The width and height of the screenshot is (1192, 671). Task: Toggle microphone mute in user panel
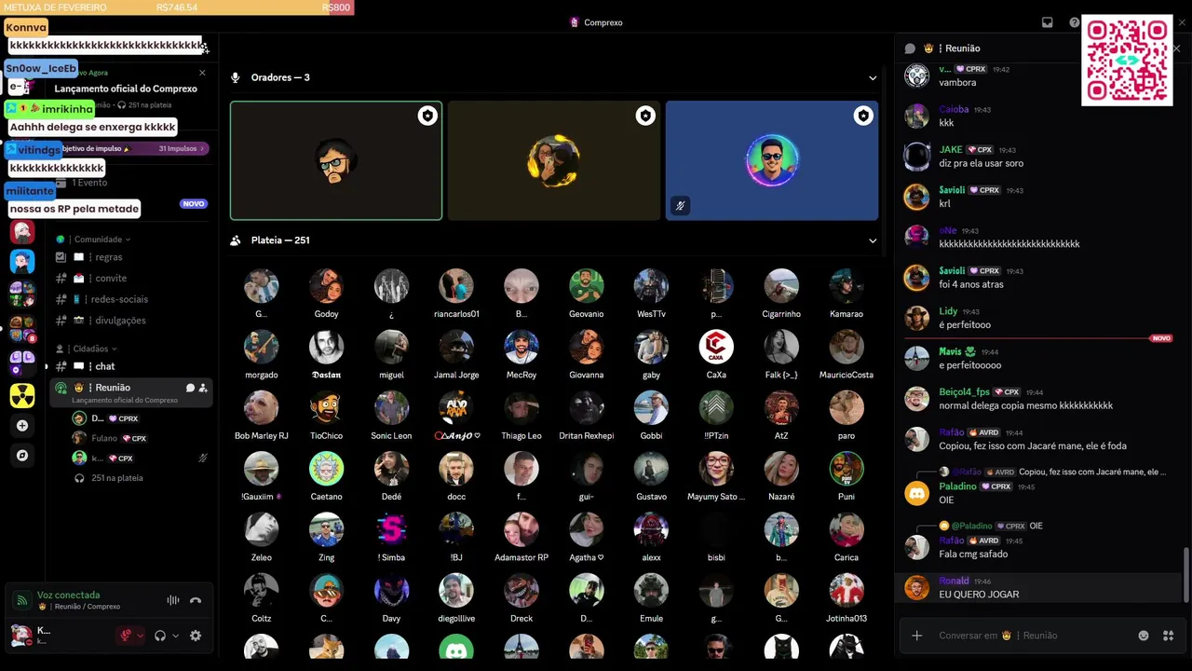point(125,636)
